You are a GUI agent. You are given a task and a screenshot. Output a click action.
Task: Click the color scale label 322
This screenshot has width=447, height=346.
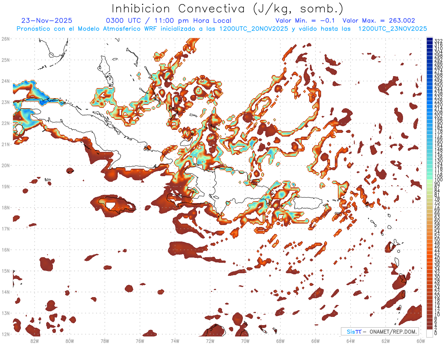click(x=438, y=41)
